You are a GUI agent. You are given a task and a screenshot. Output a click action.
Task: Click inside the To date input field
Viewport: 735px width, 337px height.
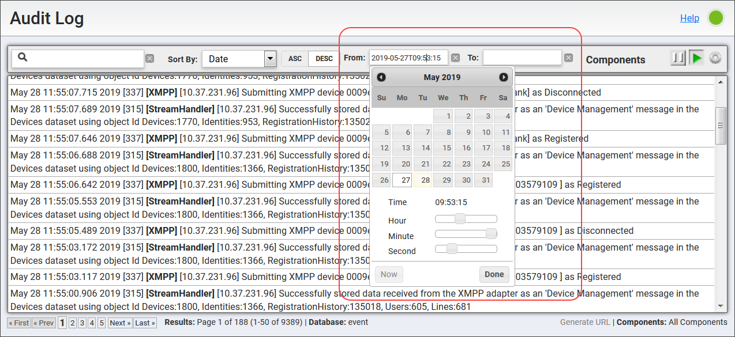[x=522, y=58]
